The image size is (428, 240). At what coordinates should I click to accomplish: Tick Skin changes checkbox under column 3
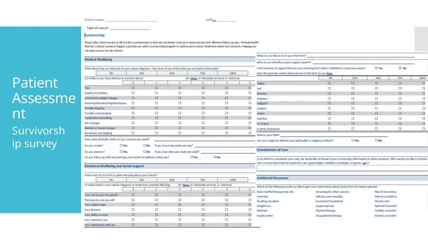tap(203, 123)
